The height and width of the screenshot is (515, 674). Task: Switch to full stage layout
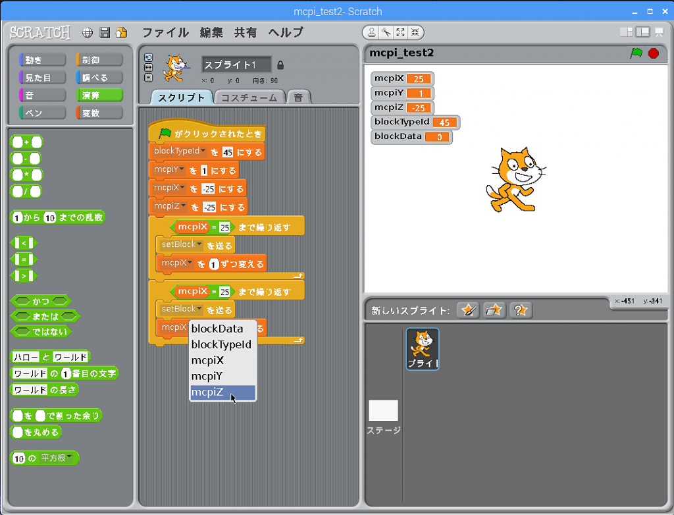642,32
